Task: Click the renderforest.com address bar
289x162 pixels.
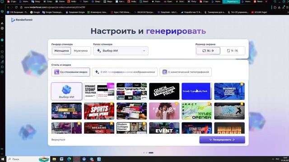Action: [55, 7]
